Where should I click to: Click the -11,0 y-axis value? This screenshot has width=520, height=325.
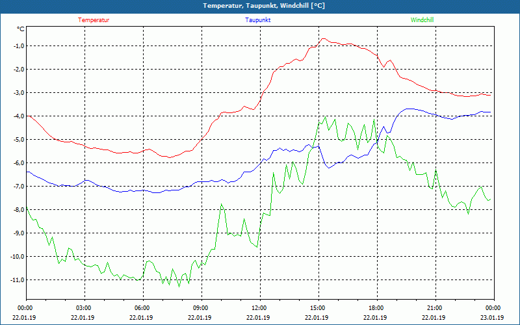tap(18, 280)
